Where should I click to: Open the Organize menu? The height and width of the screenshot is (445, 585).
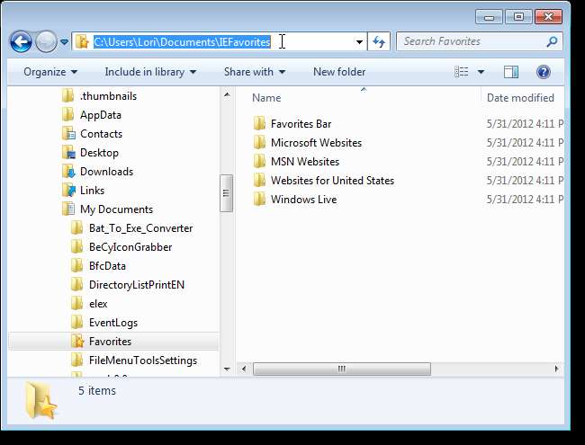point(50,72)
